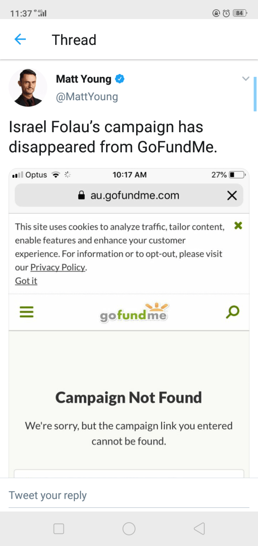Tap the blue verified badge
The height and width of the screenshot is (546, 258).
click(x=120, y=79)
